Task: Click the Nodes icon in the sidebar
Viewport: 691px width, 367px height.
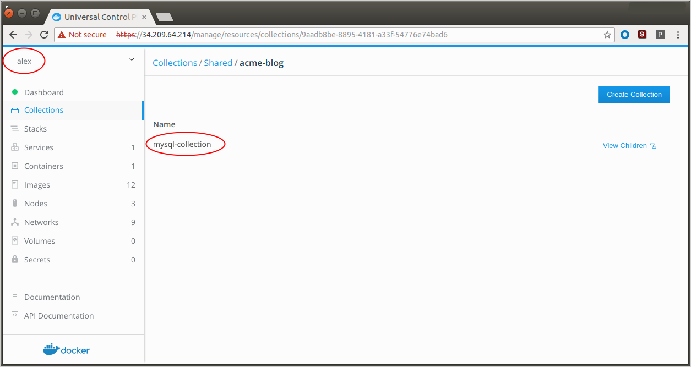Action: point(15,204)
